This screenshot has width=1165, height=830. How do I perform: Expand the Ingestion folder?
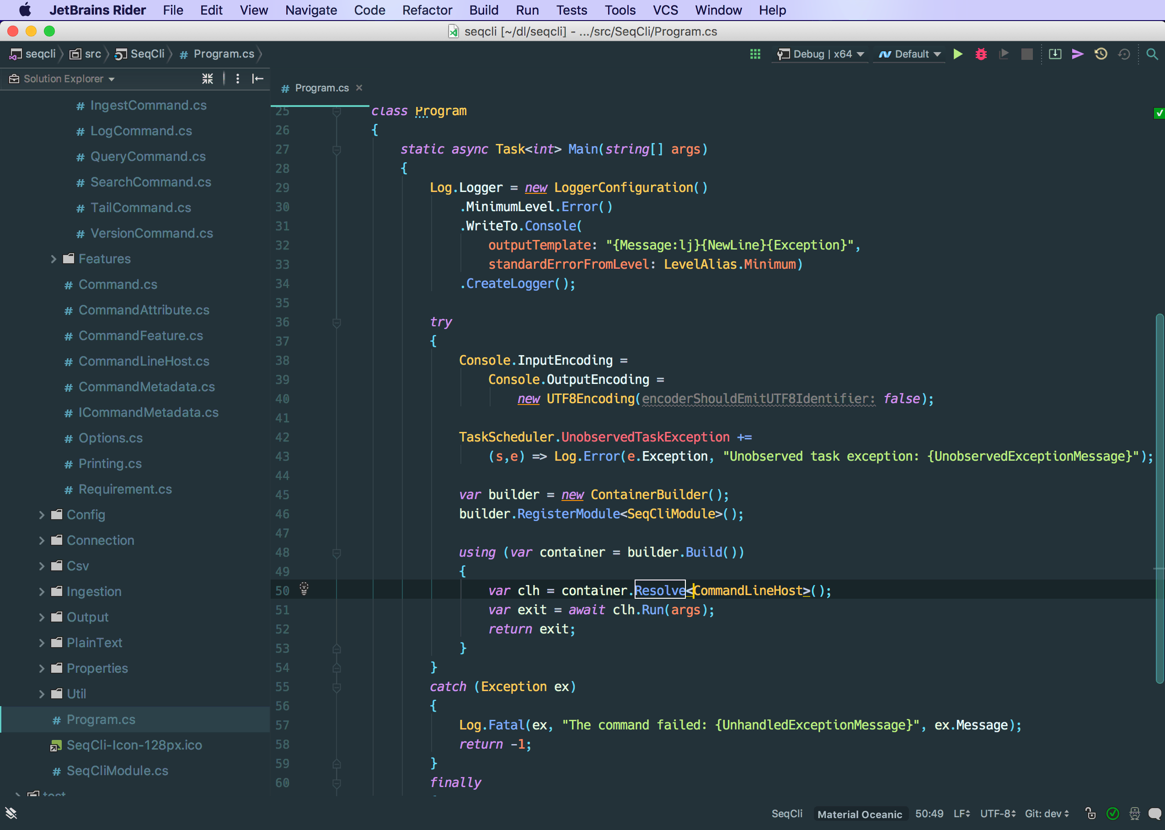42,592
